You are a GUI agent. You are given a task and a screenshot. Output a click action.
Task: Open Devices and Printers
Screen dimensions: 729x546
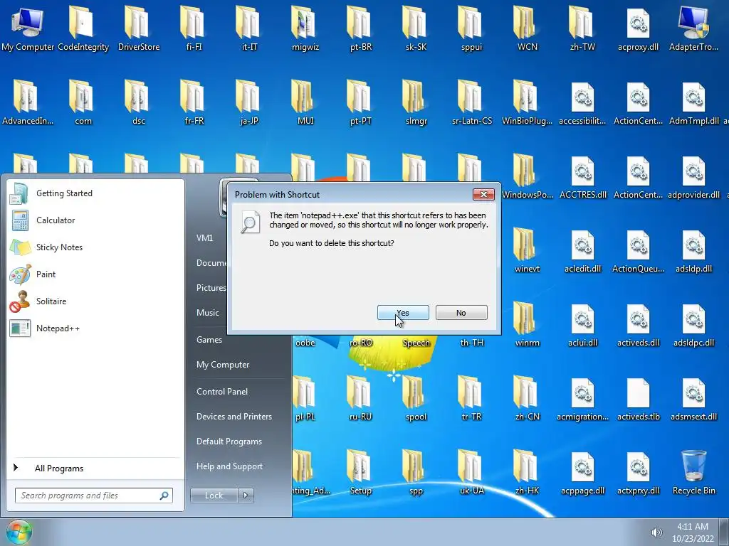click(x=234, y=417)
